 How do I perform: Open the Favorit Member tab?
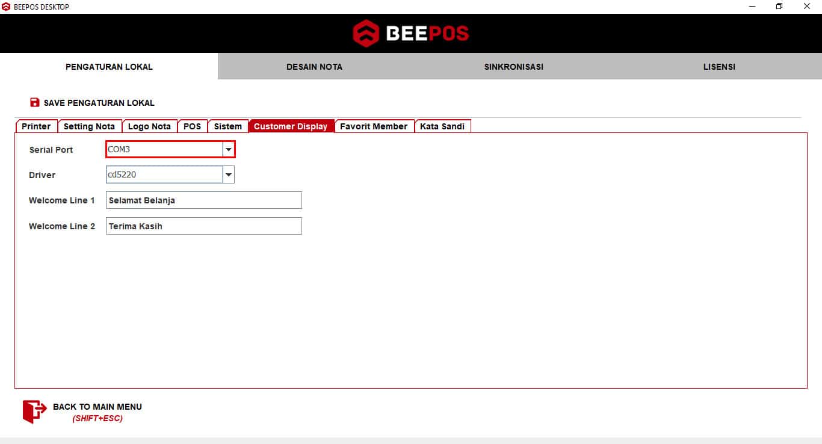coord(374,126)
